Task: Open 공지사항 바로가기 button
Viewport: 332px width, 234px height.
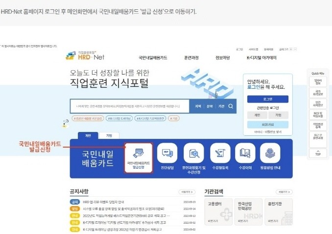Action: click(187, 192)
